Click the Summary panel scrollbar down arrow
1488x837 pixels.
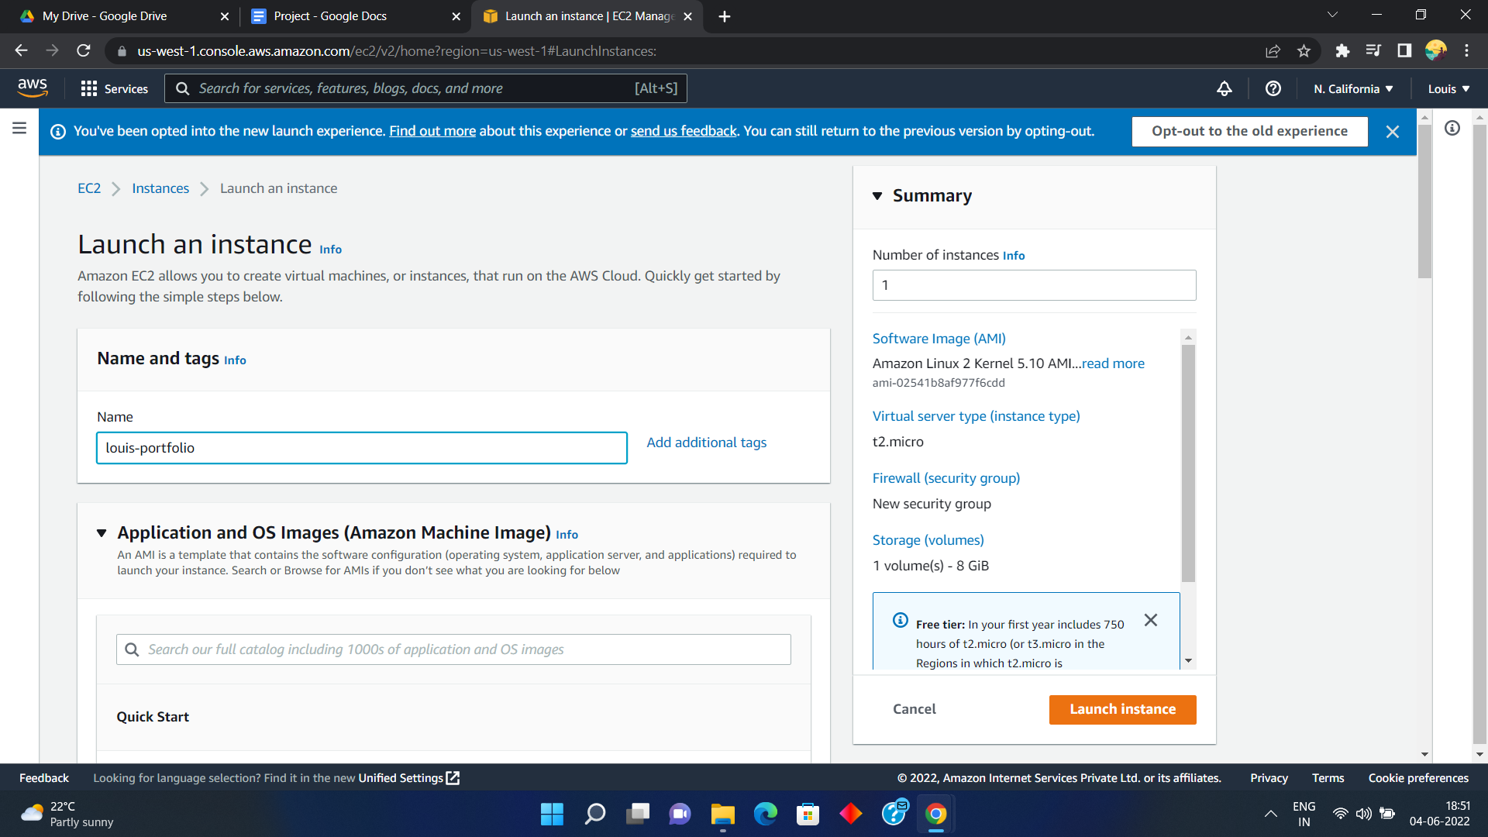1188,661
